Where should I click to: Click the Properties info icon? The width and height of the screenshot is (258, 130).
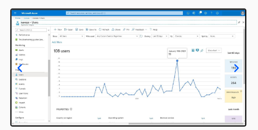[x=71, y=109]
